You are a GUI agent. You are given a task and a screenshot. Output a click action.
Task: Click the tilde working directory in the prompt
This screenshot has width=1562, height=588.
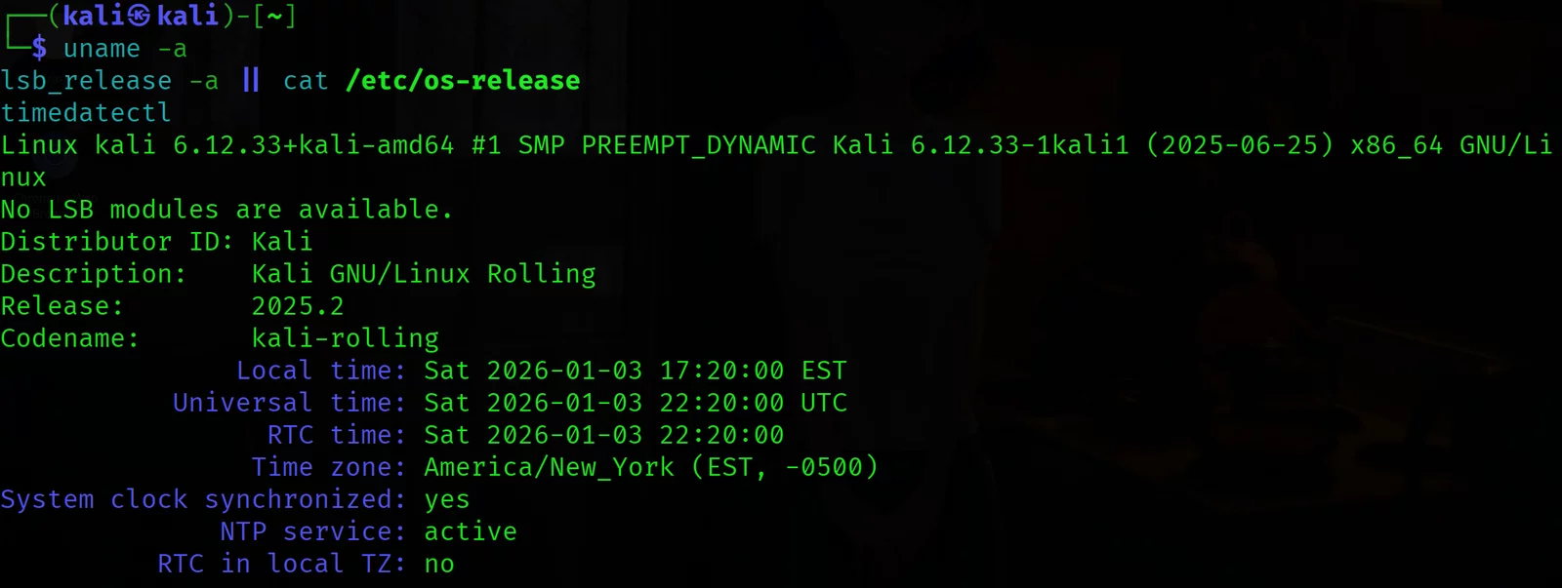tap(273, 16)
